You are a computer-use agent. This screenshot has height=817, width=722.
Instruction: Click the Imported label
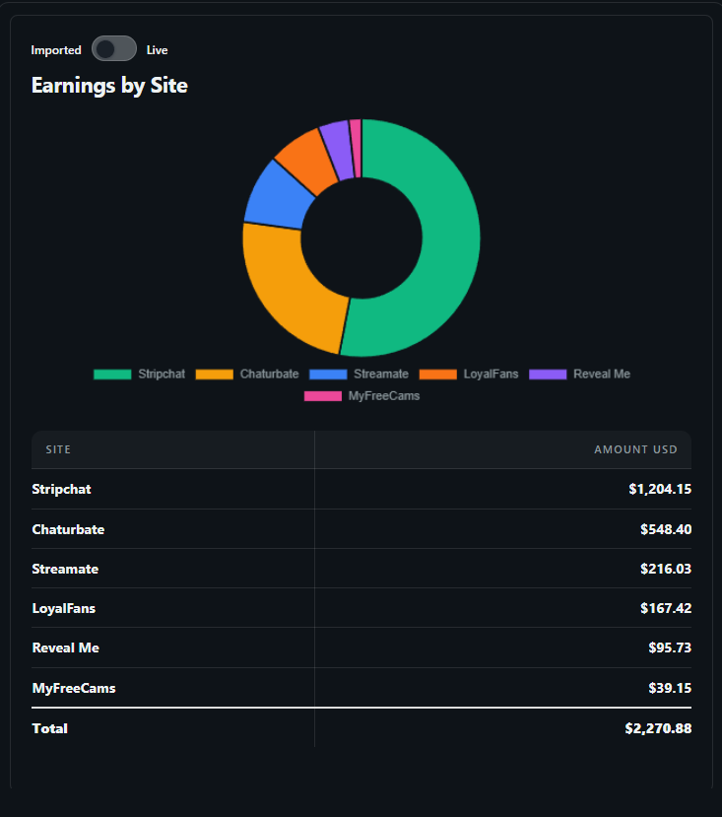[56, 50]
